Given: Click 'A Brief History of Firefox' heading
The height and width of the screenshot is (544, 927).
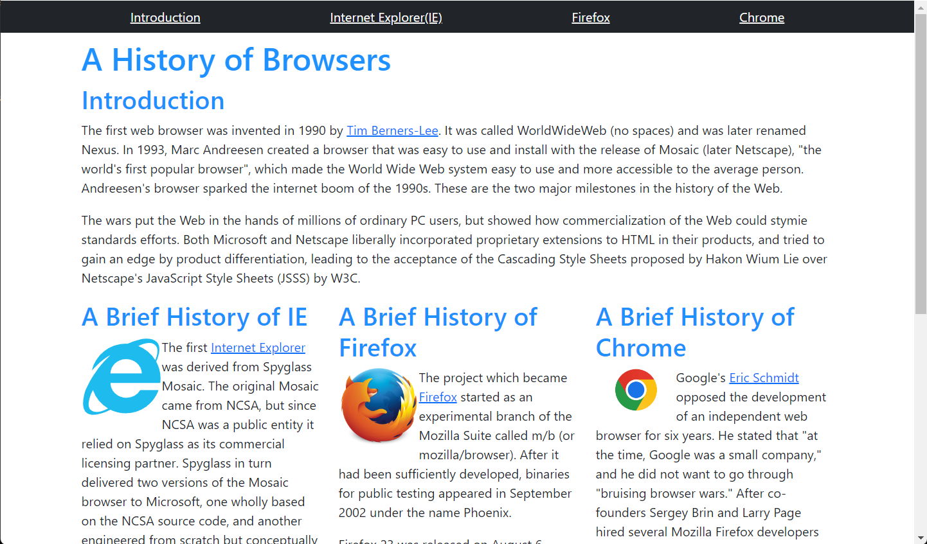Looking at the screenshot, I should tap(438, 332).
